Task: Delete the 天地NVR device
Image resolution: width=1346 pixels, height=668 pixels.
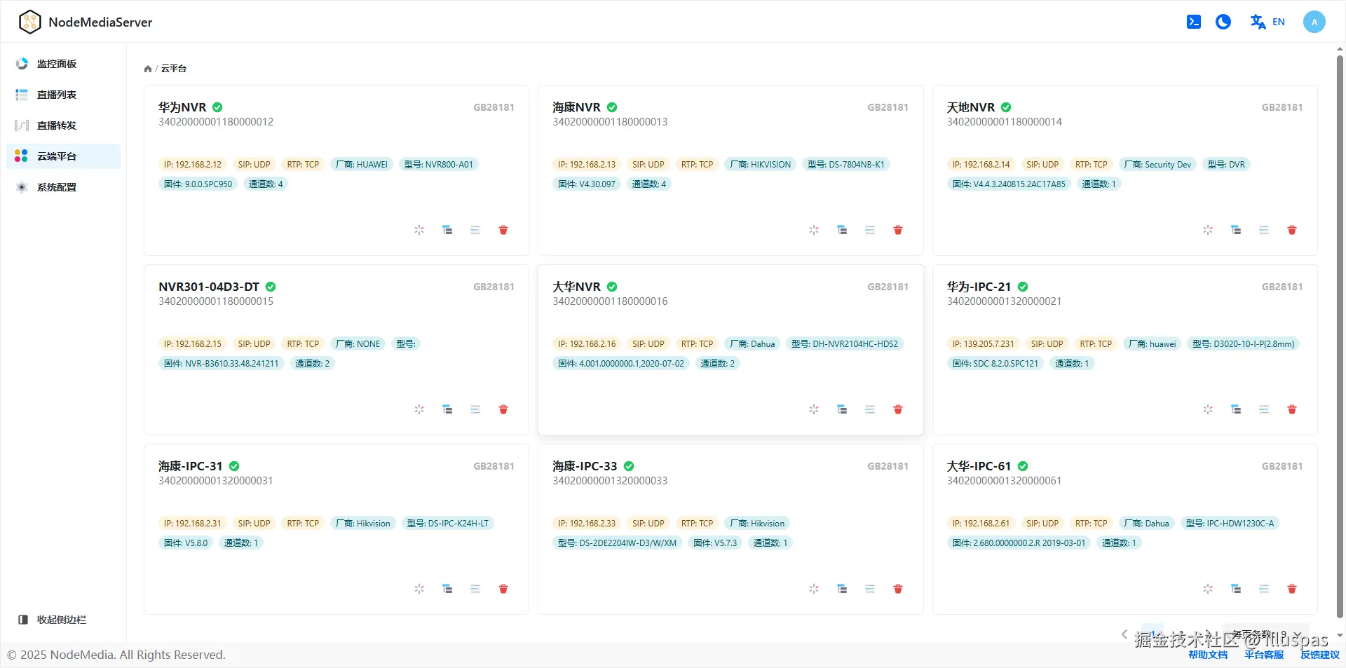Action: (1292, 230)
